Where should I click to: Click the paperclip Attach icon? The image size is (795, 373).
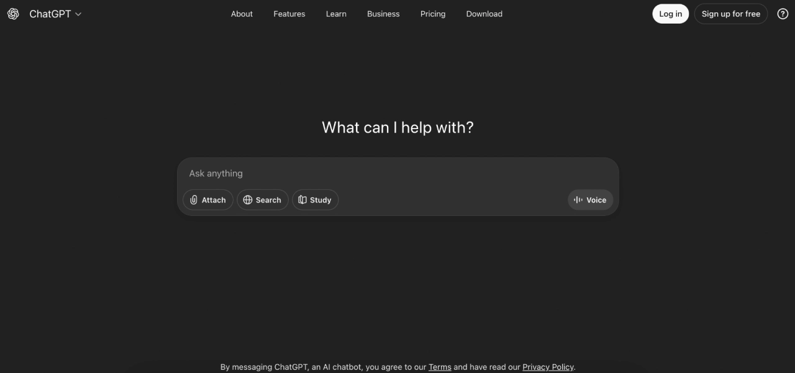[194, 200]
